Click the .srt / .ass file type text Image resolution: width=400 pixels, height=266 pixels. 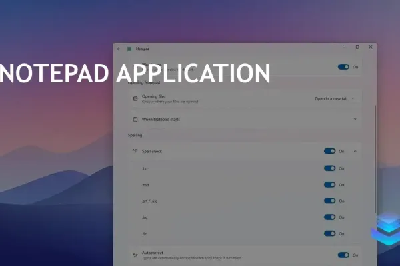(150, 201)
